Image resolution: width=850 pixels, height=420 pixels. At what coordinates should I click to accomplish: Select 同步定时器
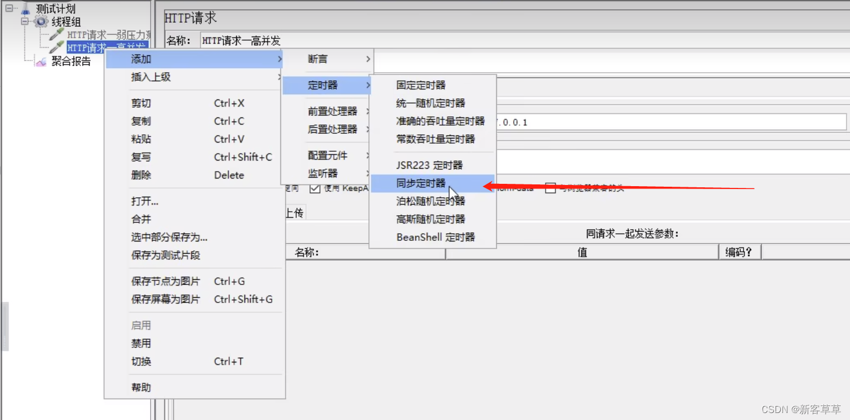coord(433,183)
